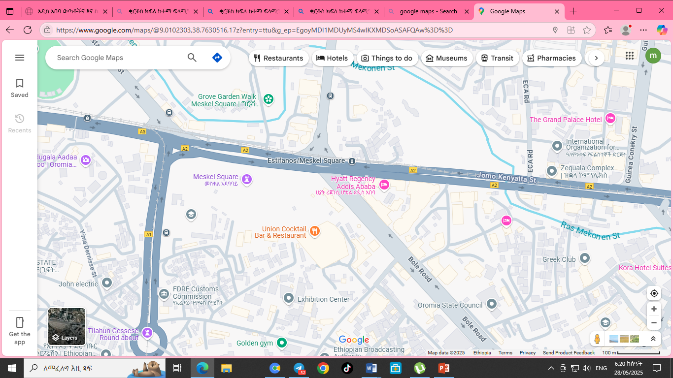Filter map by Restaurants
This screenshot has height=378, width=673.
[x=278, y=58]
